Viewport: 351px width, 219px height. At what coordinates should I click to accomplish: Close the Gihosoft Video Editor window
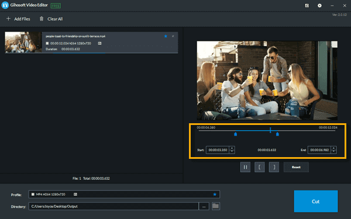point(345,6)
